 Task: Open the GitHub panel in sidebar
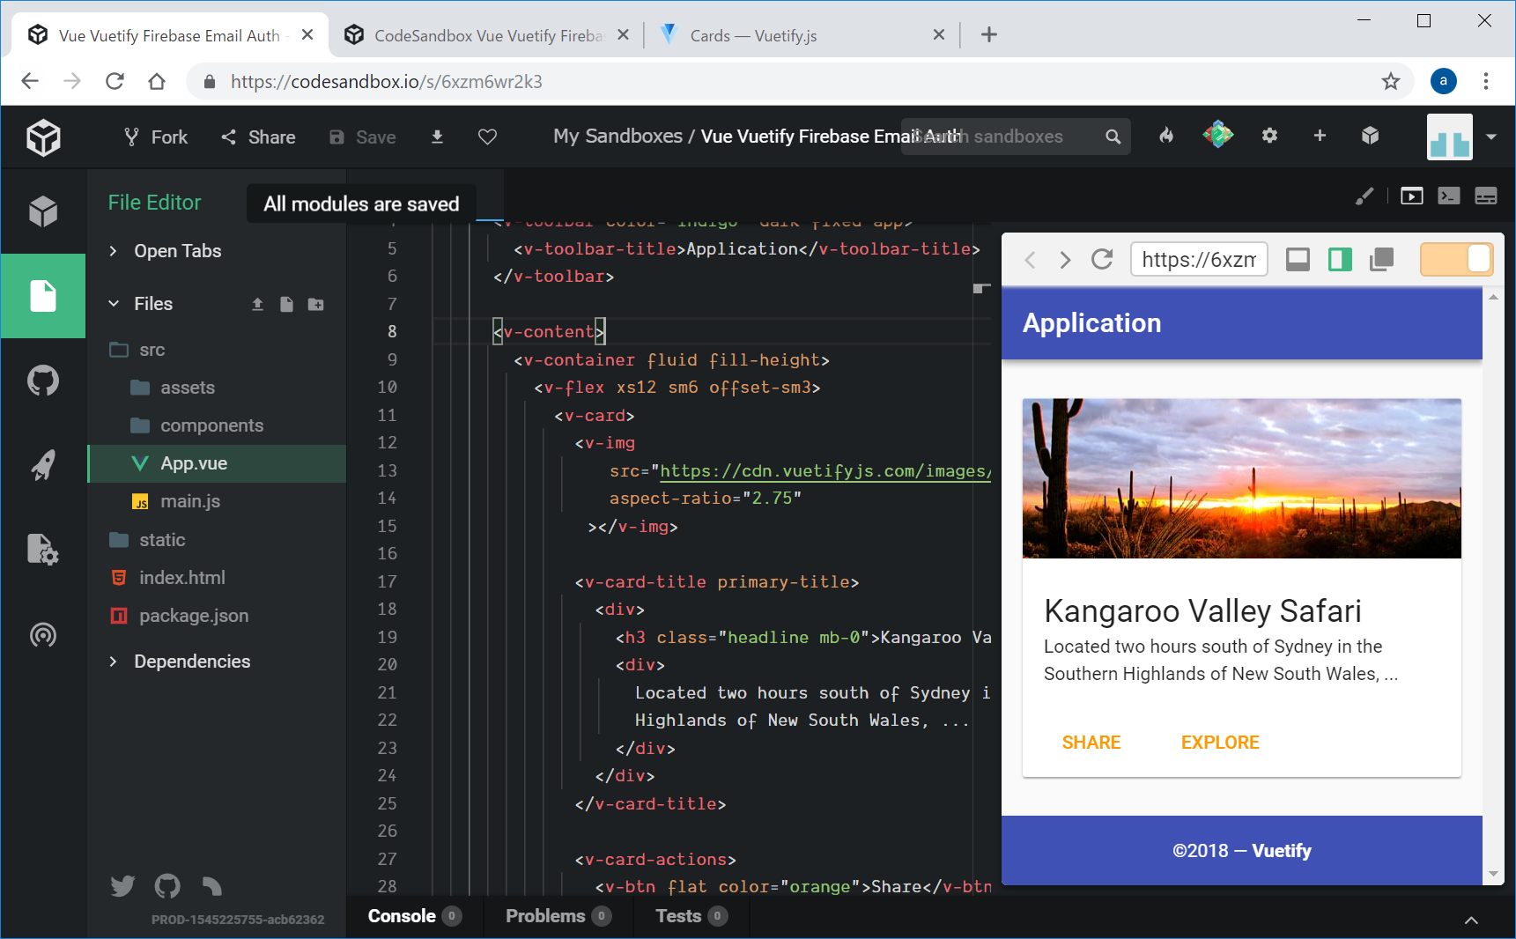point(43,381)
